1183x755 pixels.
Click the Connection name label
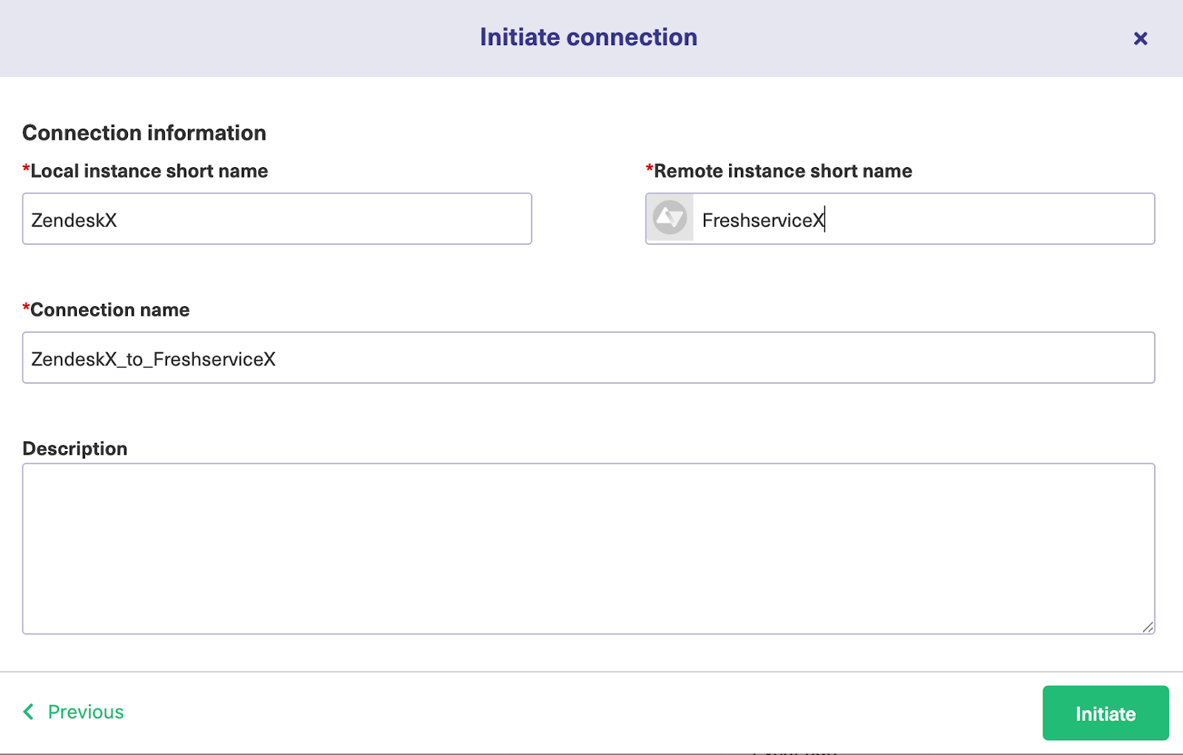(x=110, y=310)
